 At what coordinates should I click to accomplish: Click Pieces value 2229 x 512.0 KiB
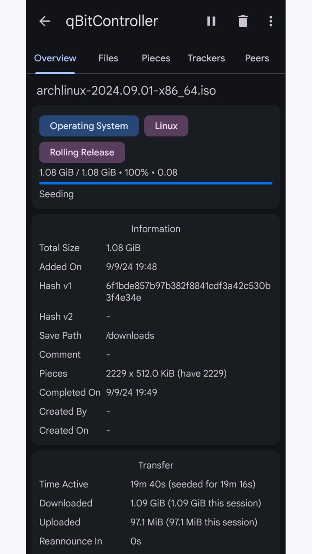tap(166, 374)
